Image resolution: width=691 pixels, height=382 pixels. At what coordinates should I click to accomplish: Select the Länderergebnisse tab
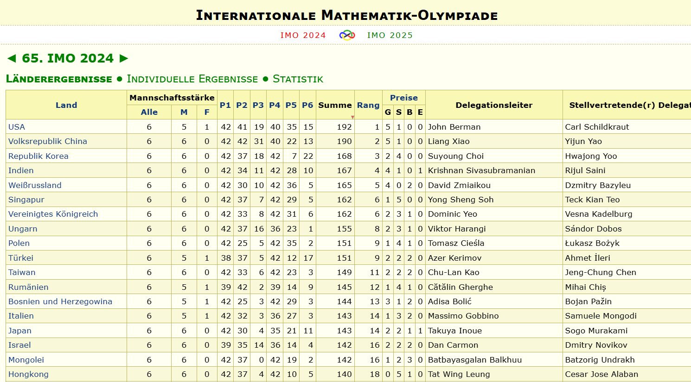tap(59, 79)
